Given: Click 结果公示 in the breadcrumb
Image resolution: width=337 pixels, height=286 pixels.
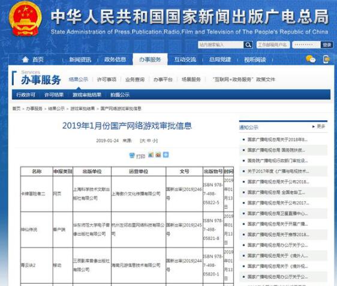Looking at the screenshot, I should pyautogui.click(x=56, y=109).
